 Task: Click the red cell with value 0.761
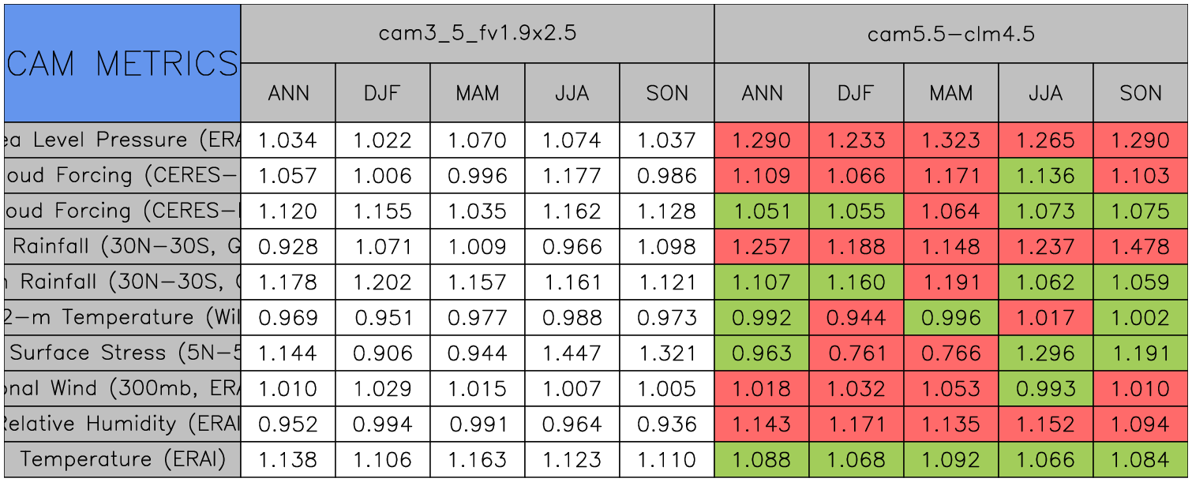point(856,353)
